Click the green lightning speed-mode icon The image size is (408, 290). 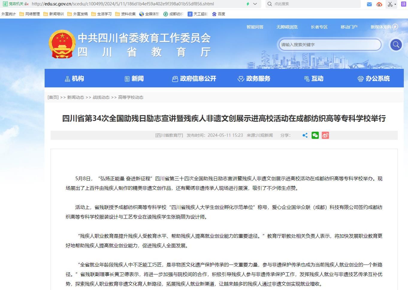point(248,4)
